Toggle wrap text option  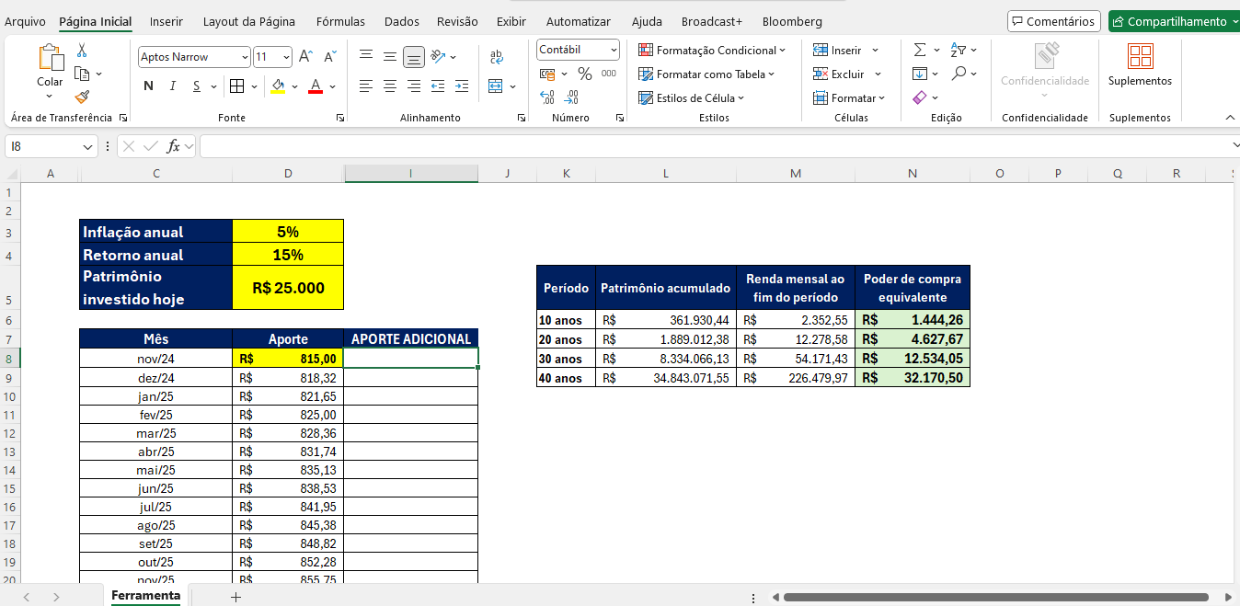click(x=496, y=57)
